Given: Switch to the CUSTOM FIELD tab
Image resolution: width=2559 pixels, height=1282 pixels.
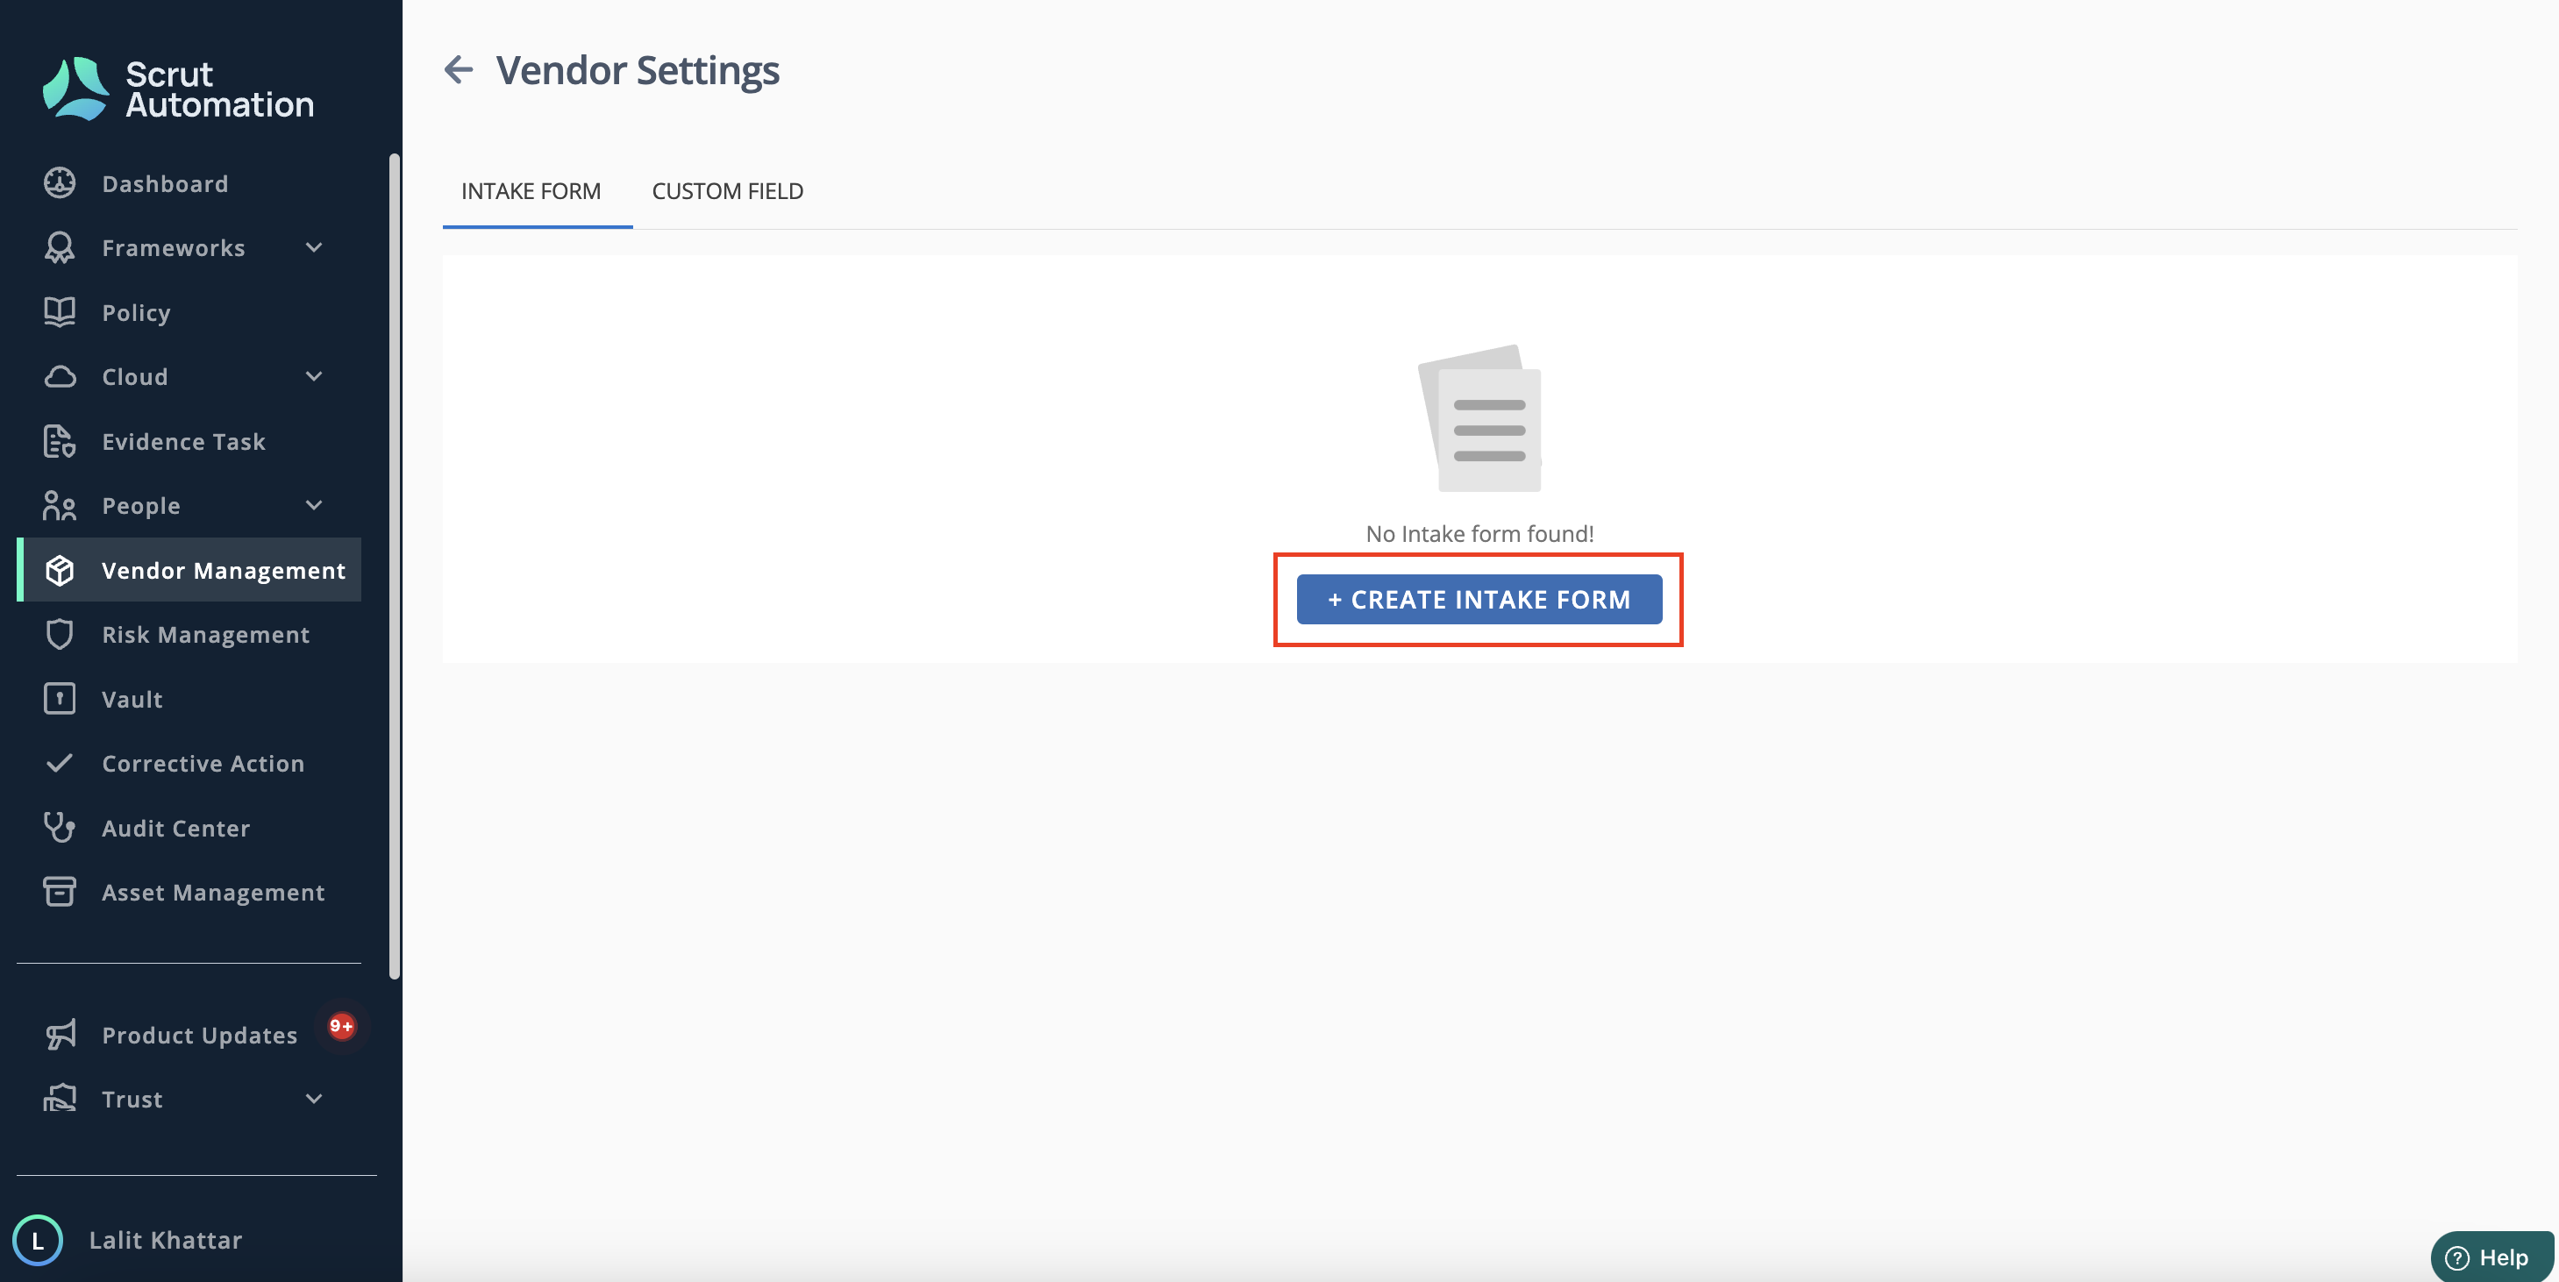Looking at the screenshot, I should point(727,190).
